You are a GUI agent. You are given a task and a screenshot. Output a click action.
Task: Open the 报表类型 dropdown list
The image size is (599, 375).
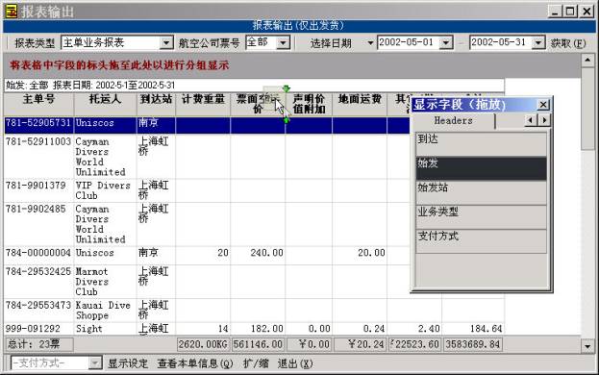tap(166, 42)
